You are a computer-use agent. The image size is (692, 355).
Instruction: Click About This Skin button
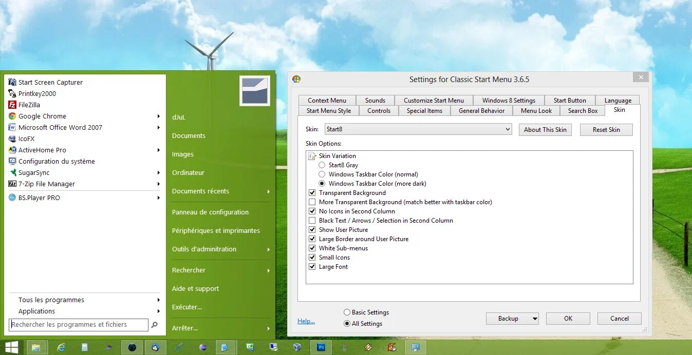(545, 130)
